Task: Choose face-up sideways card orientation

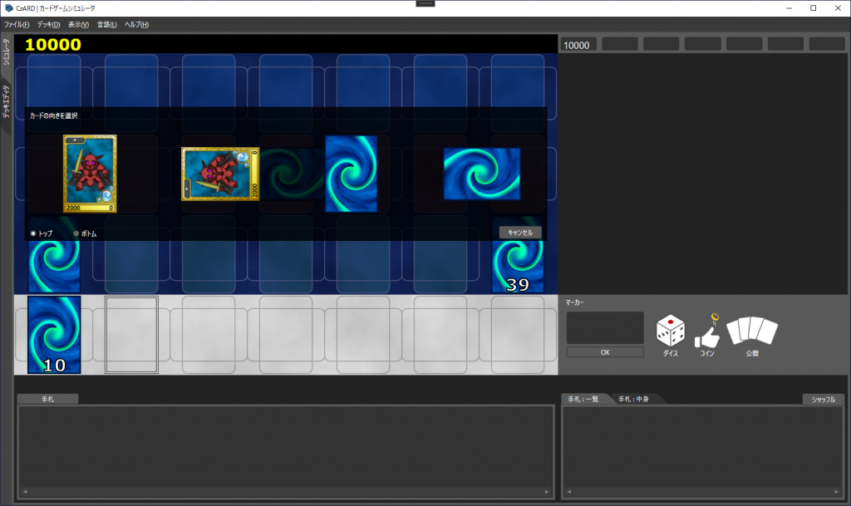Action: 220,174
